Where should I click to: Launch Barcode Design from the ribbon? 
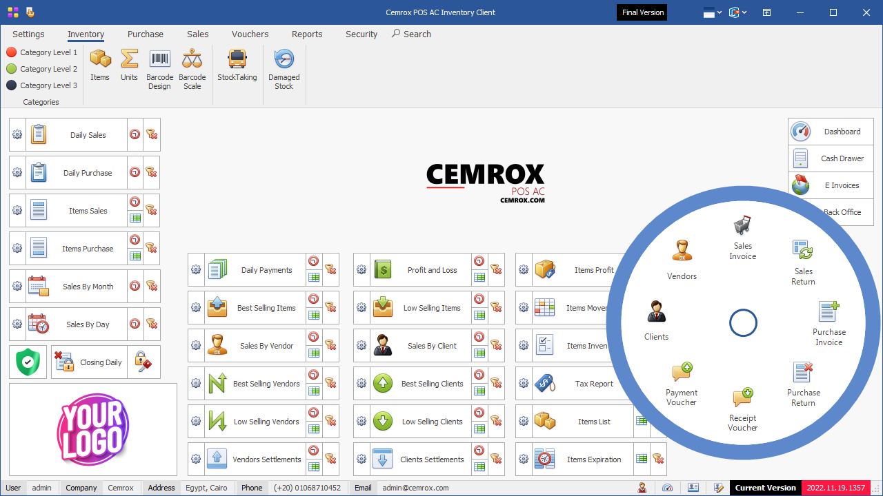[159, 69]
